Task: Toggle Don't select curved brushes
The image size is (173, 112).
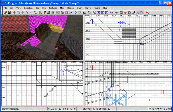Action: 117,13
